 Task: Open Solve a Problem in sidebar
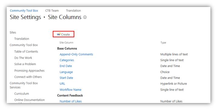click(25, 64)
